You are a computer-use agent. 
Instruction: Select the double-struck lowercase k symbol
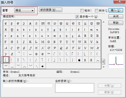[x=98, y=42]
